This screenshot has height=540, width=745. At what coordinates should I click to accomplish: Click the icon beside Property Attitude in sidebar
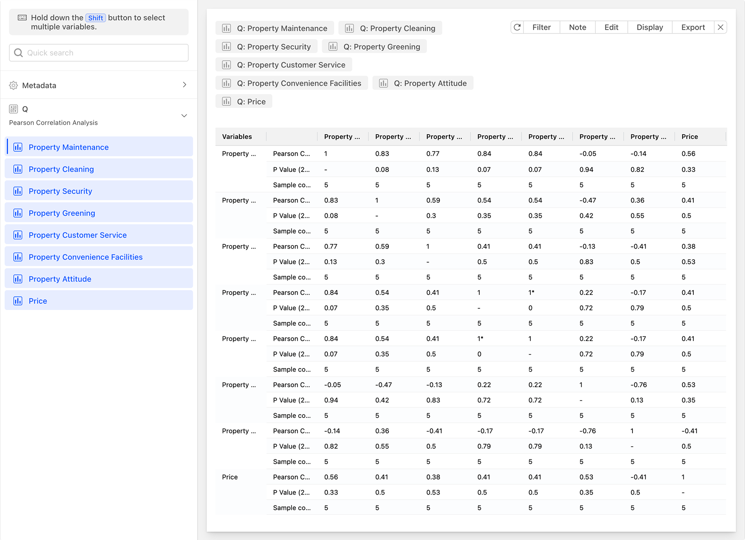18,279
